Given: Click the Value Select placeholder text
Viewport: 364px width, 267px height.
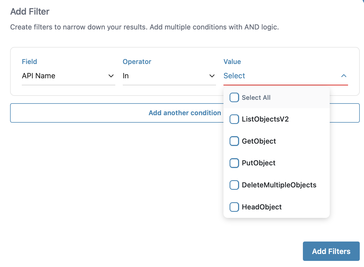Looking at the screenshot, I should click(x=234, y=76).
